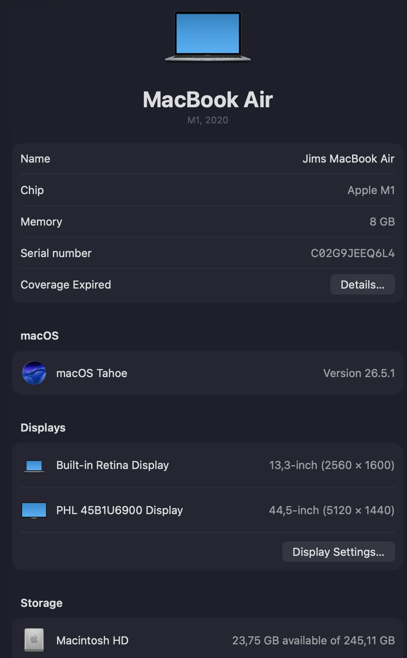
Task: Click the serial number C02G9JEEQ6L4
Action: pos(353,253)
